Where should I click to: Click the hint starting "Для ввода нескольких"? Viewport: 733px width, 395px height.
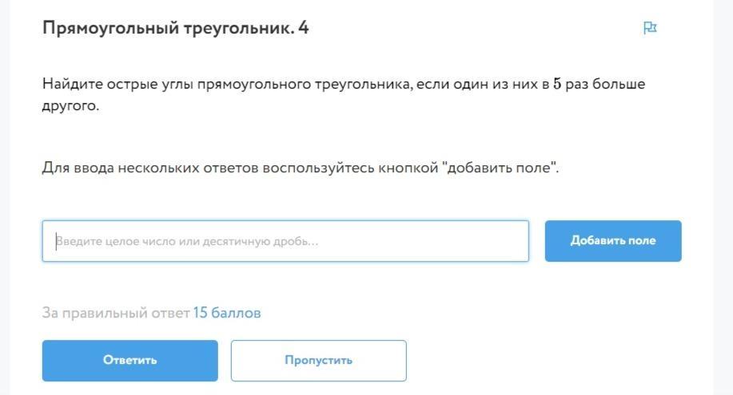tap(300, 168)
